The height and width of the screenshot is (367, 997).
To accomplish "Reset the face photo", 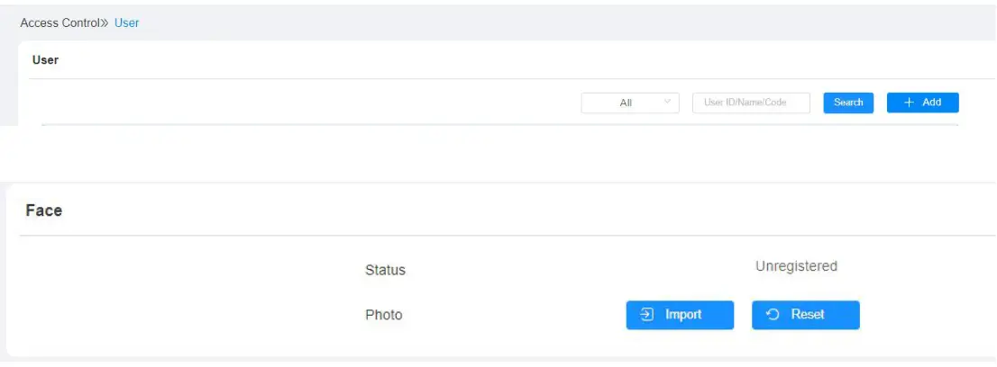I will (x=805, y=315).
